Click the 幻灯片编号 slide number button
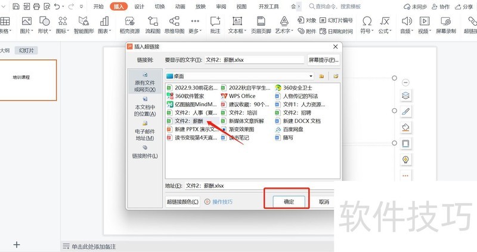The image size is (477, 252). (336, 20)
